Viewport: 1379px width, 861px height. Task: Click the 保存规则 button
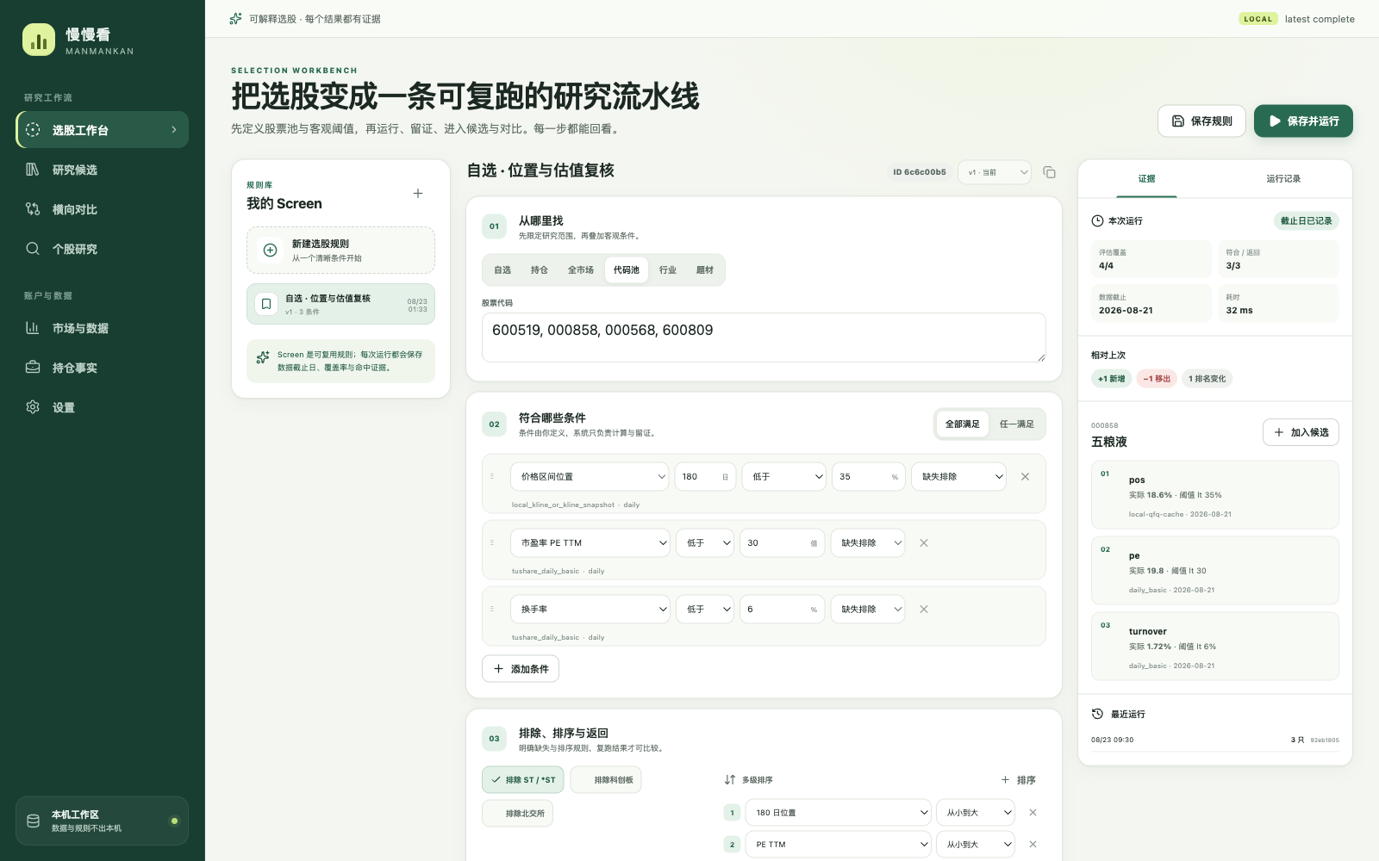point(1201,121)
